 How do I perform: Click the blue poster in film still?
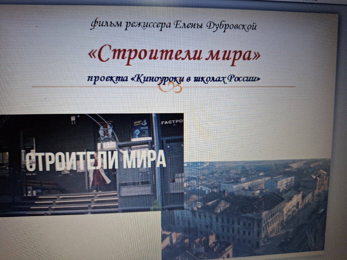(x=139, y=129)
